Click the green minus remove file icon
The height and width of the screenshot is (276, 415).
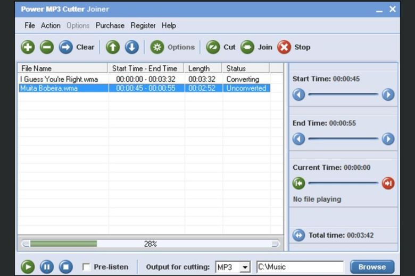tap(47, 47)
